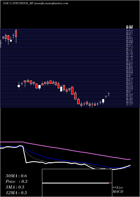Click the MACD histogram box
The width and height of the screenshot is (140, 197).
pos(77,183)
